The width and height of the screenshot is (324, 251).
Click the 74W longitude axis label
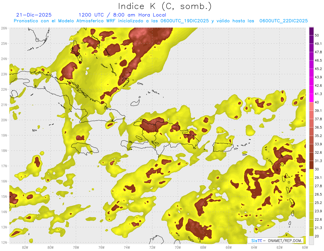(127, 247)
